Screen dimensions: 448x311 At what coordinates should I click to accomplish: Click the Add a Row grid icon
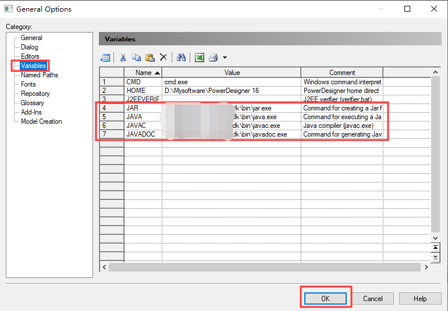pyautogui.click(x=105, y=58)
